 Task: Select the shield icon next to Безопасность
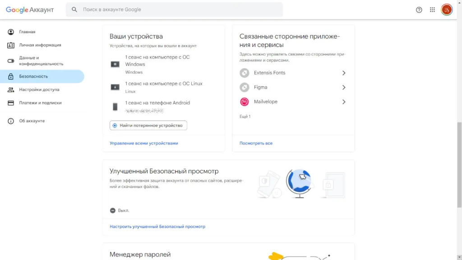[10, 76]
